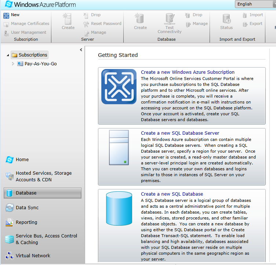Click the Reset Password keys icon
The height and width of the screenshot is (265, 276).
click(x=86, y=24)
